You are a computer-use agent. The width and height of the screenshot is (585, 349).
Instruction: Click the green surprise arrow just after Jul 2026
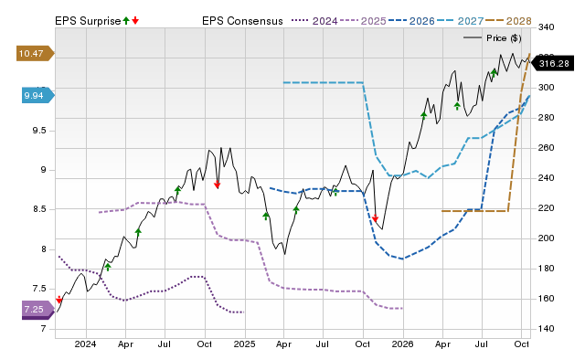click(494, 73)
